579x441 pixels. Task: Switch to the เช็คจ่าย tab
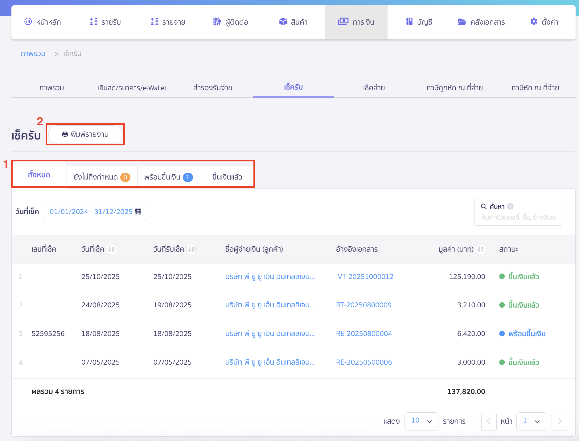tap(374, 88)
